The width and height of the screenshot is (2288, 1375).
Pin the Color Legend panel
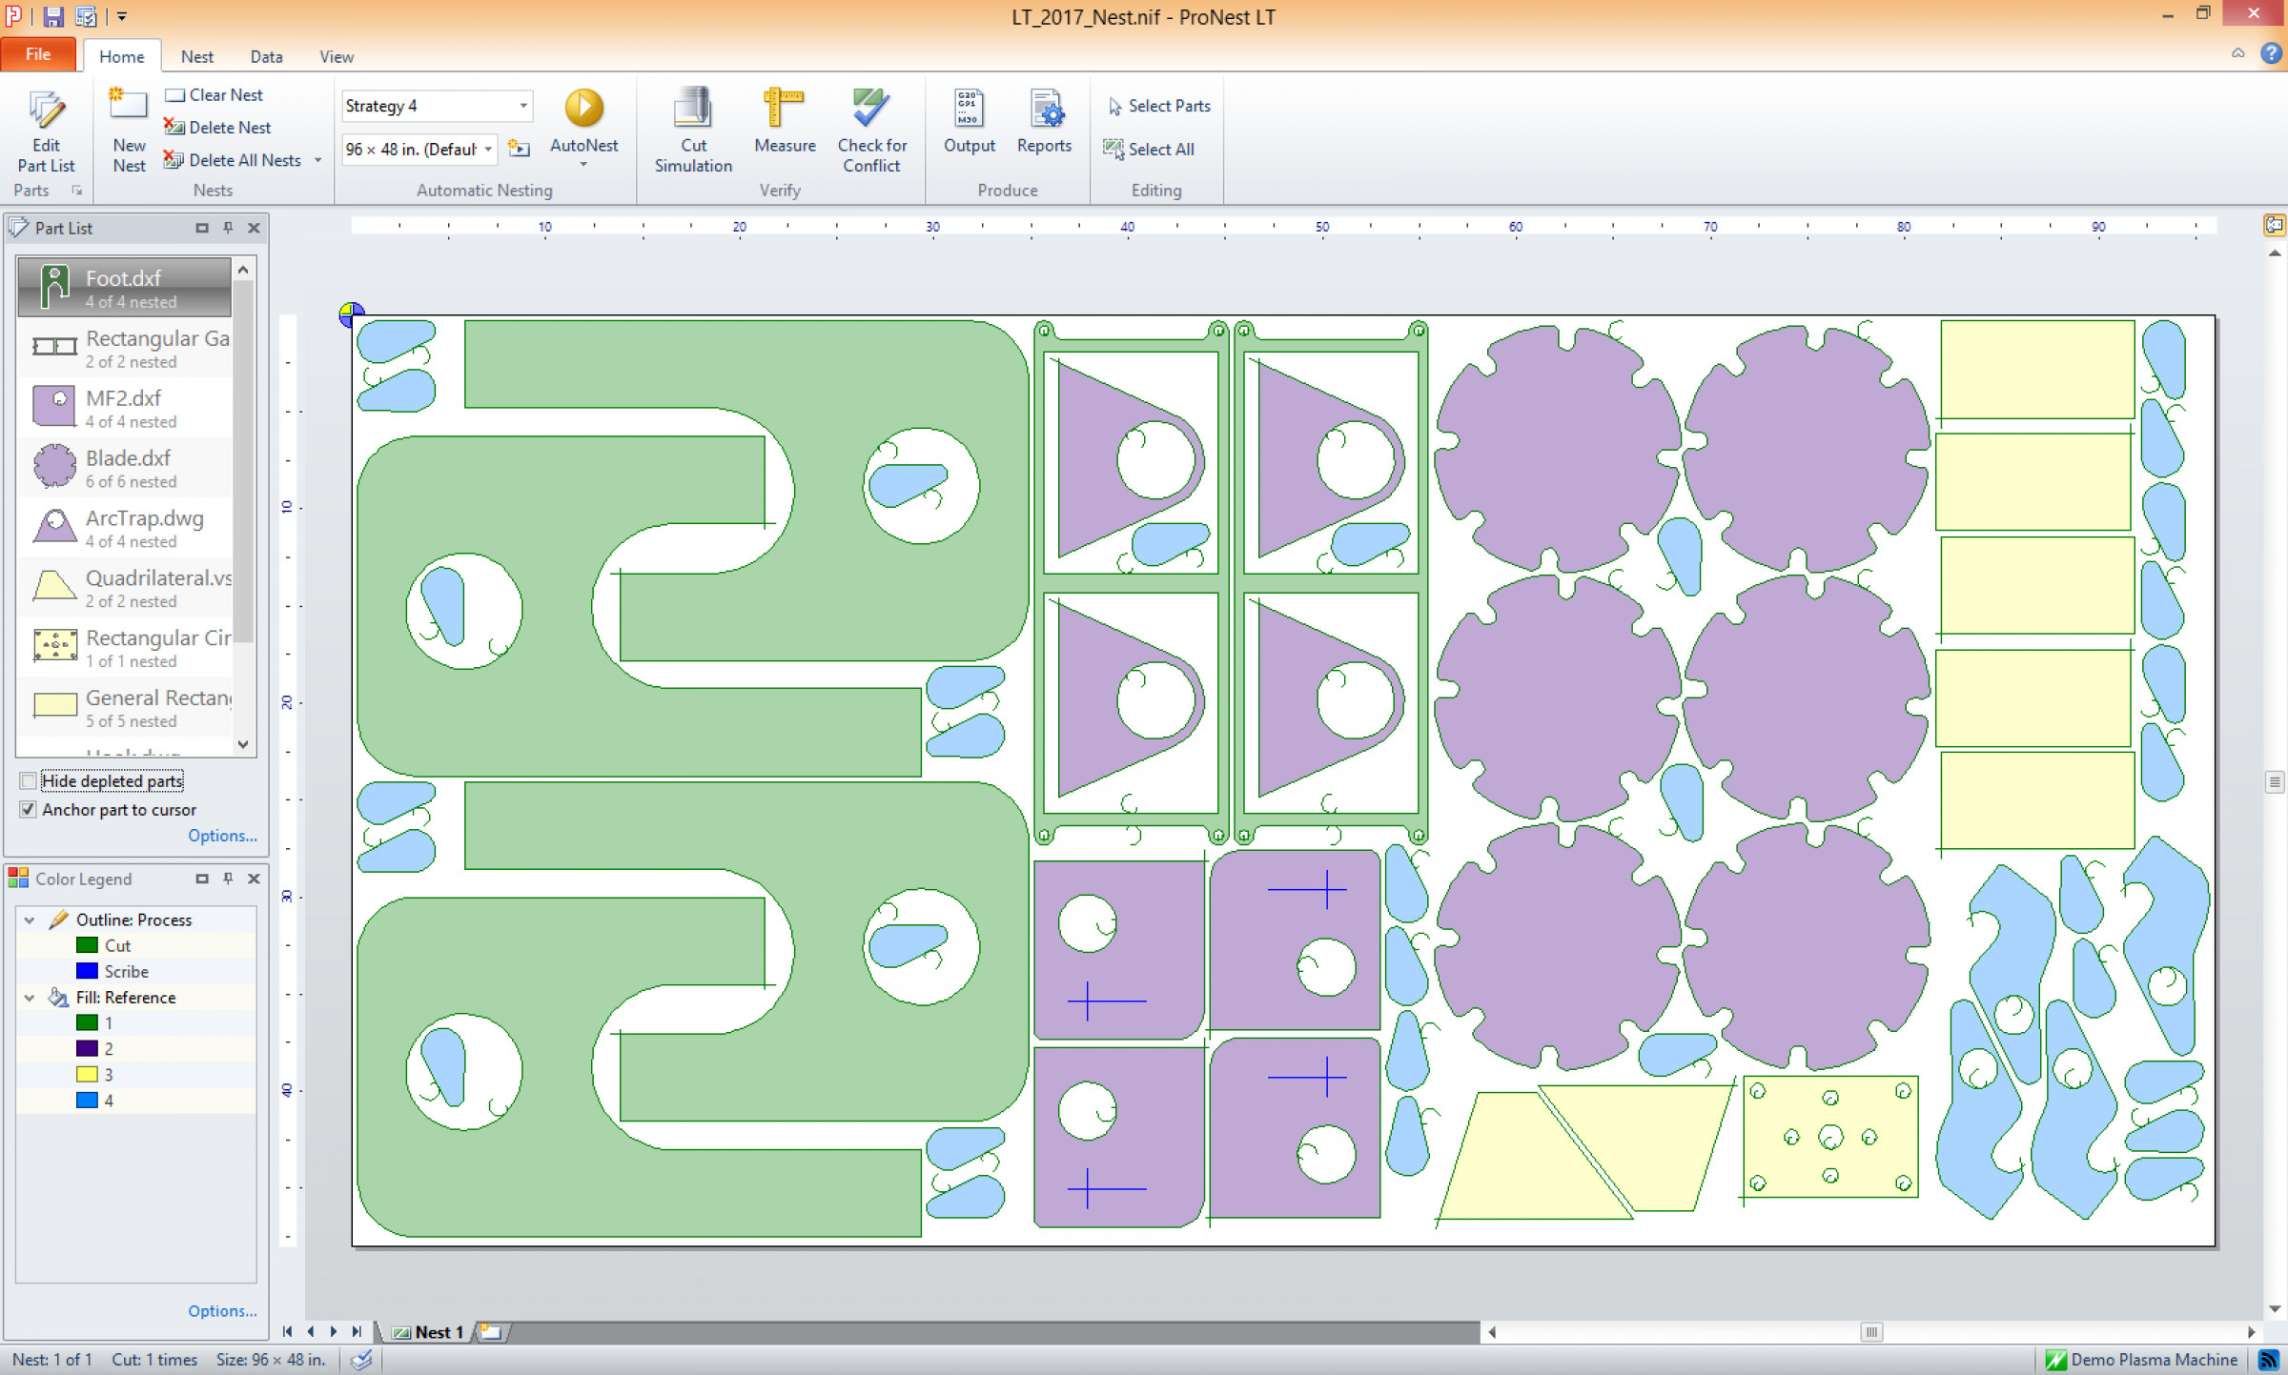point(228,879)
